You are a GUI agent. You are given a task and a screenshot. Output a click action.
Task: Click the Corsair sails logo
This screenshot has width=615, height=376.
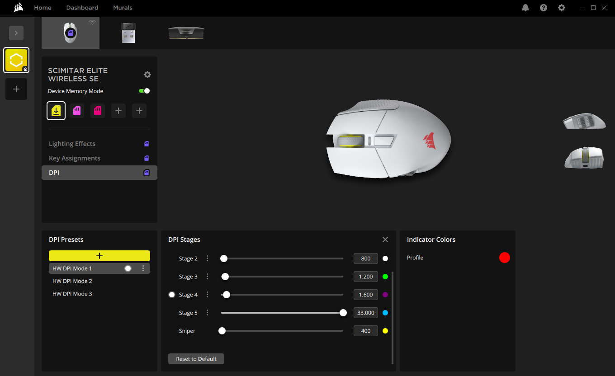pos(19,8)
